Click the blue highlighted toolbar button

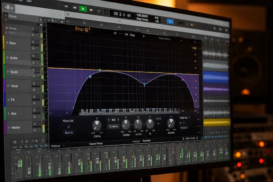coord(170,21)
